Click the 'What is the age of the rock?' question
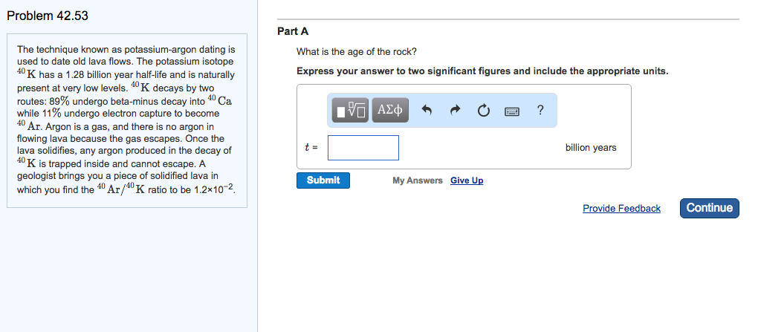The width and height of the screenshot is (758, 332). [356, 52]
